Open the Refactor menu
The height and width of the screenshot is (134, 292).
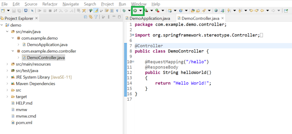coord(50,4)
